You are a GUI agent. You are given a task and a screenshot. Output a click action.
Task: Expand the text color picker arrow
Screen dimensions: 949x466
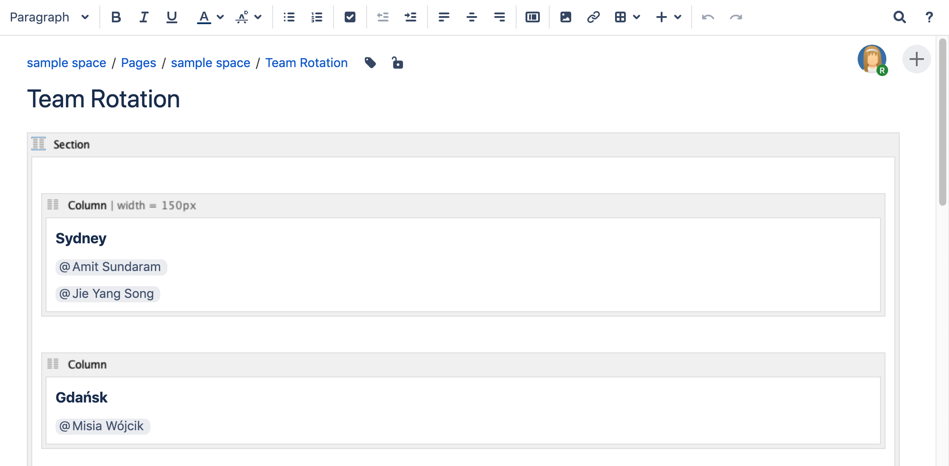[x=220, y=17]
